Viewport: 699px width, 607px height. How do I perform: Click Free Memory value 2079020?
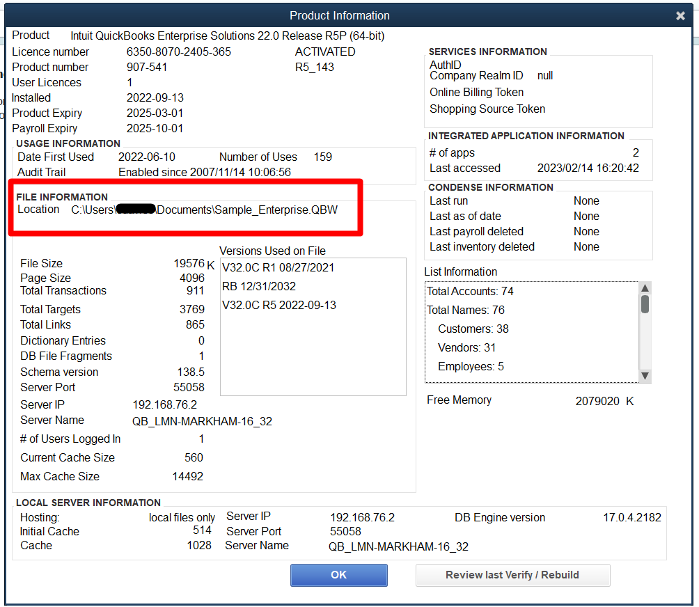(597, 401)
